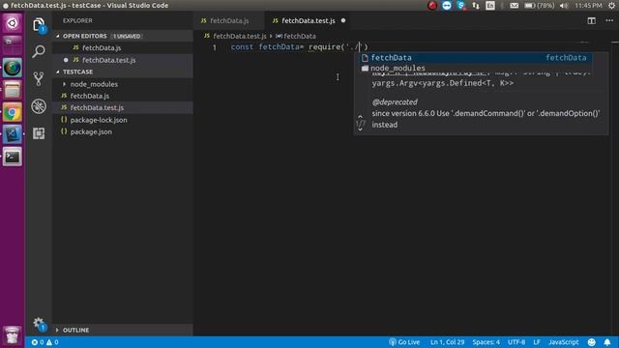Viewport: 619px width, 348px height.
Task: Select language mode JavaScript
Action: tap(563, 342)
